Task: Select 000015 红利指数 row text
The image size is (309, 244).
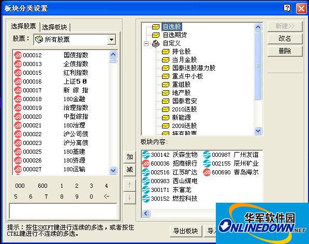Action: (55, 73)
